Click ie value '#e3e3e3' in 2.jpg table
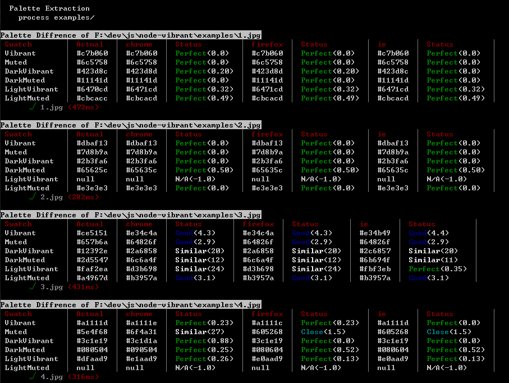509x383 pixels. [x=393, y=188]
